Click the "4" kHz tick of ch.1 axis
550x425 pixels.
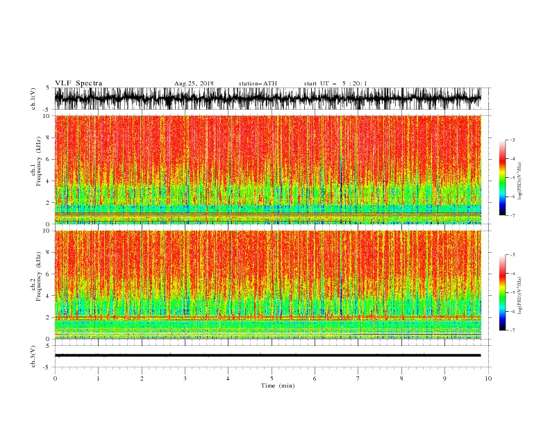point(49,181)
